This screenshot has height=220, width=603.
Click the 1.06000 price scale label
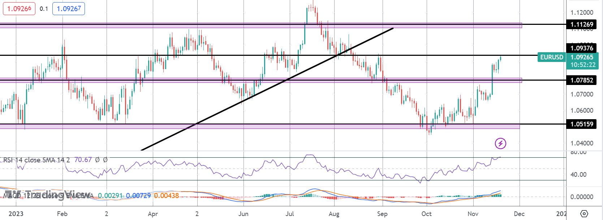(x=582, y=111)
